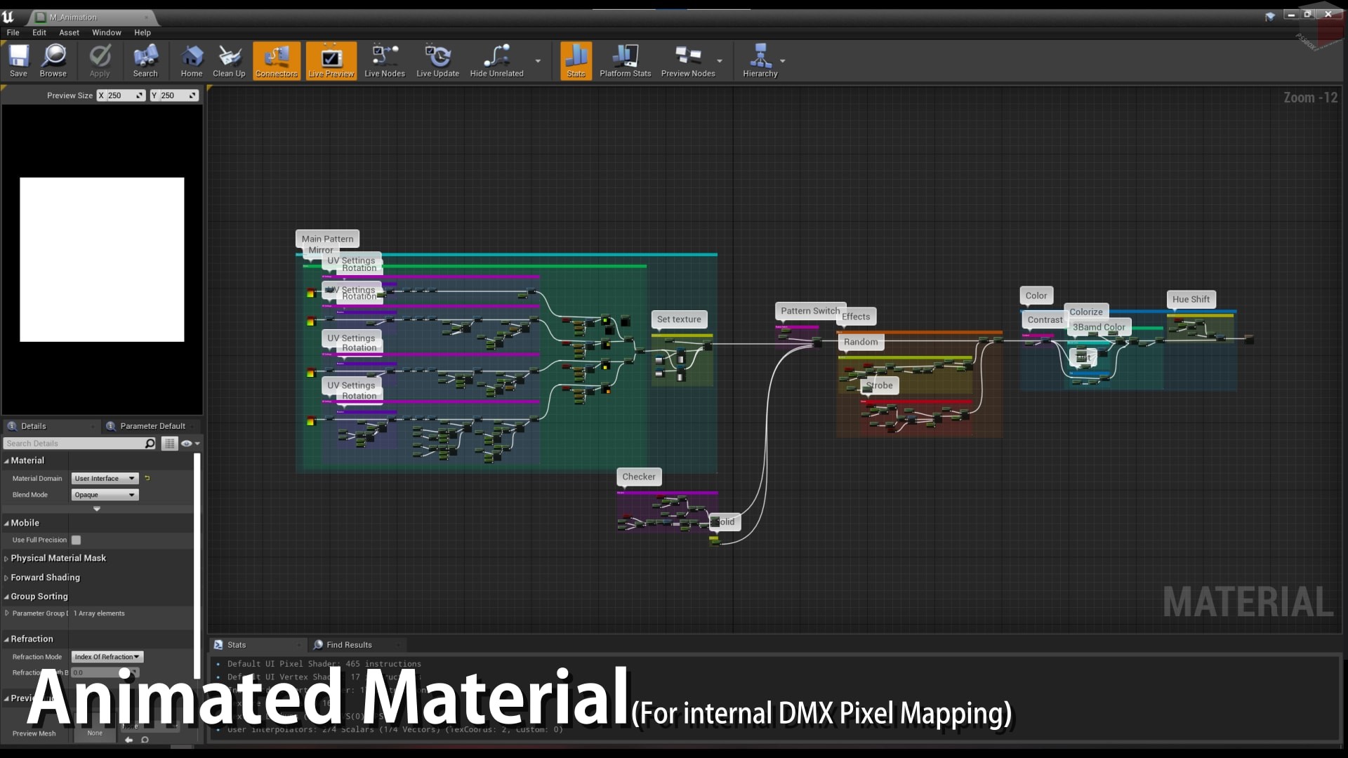Click the Live Preview icon
Viewport: 1348px width, 758px height.
(331, 60)
